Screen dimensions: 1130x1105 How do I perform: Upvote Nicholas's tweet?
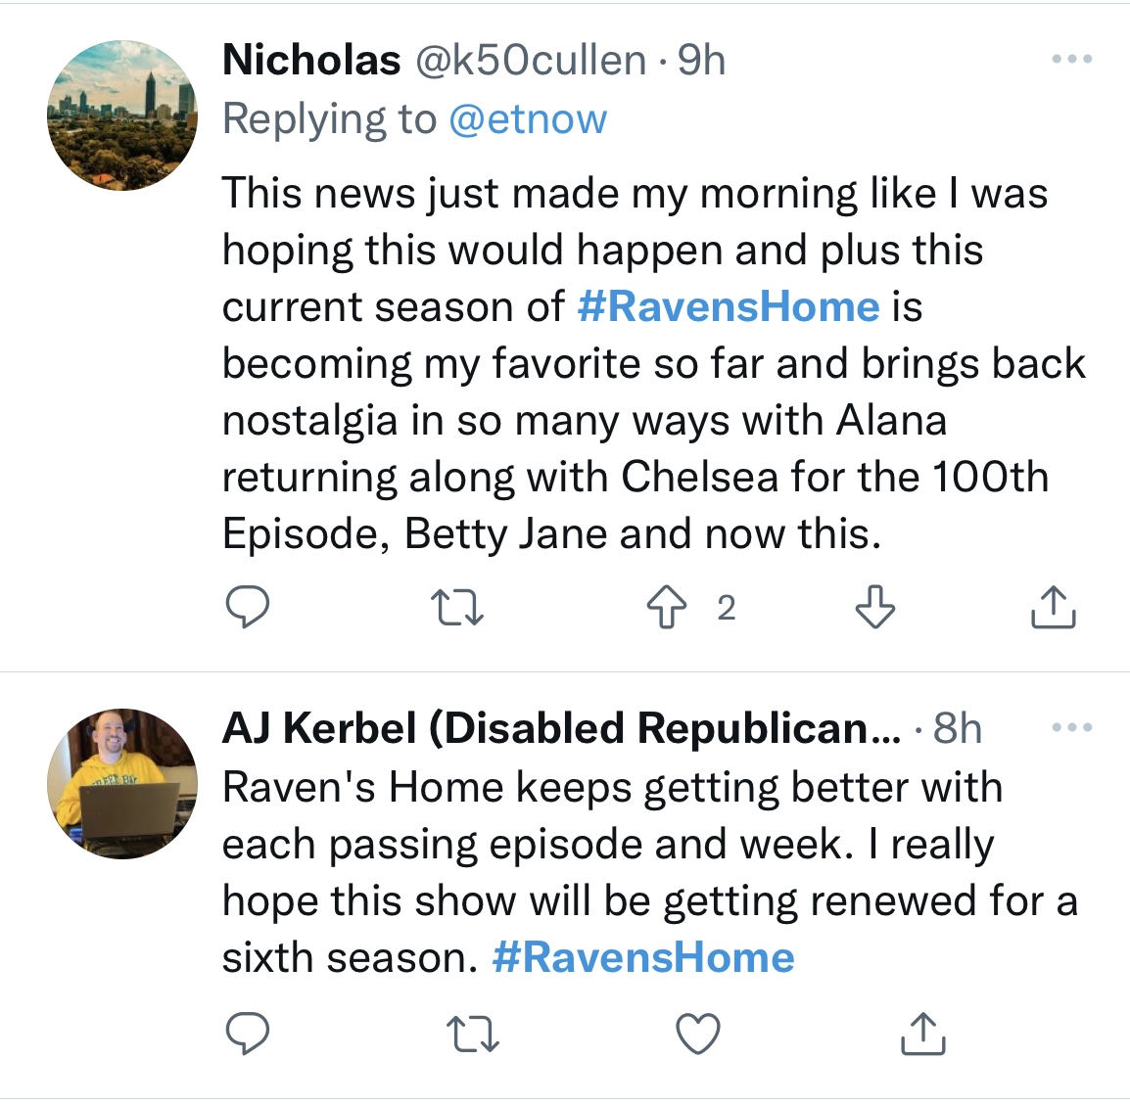(x=667, y=608)
